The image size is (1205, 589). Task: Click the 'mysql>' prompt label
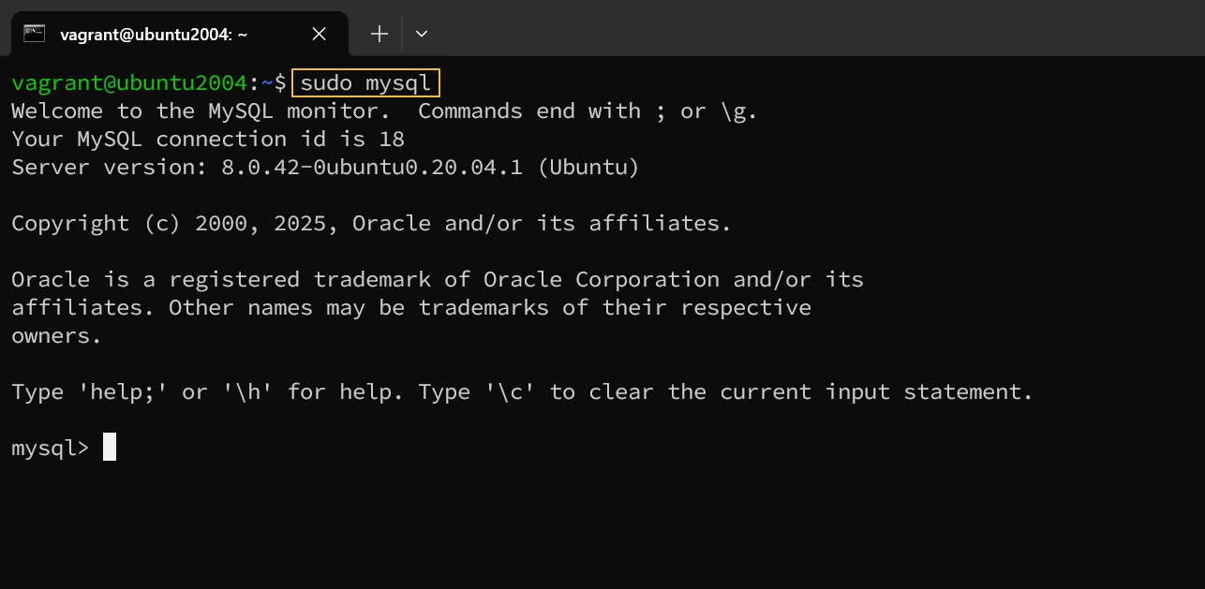click(50, 449)
